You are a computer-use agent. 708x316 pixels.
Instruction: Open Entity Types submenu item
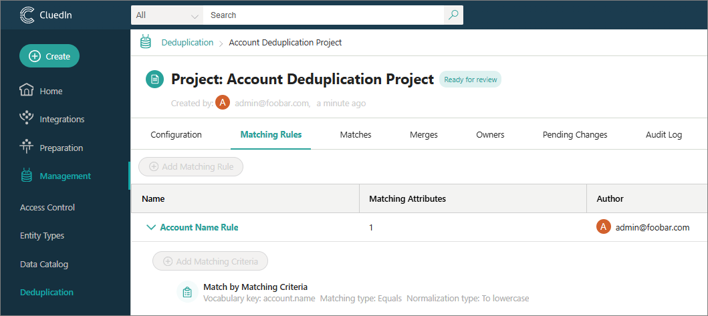pyautogui.click(x=42, y=236)
